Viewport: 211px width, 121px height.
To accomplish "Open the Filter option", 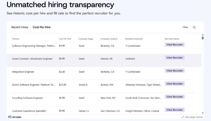I will (x=185, y=27).
